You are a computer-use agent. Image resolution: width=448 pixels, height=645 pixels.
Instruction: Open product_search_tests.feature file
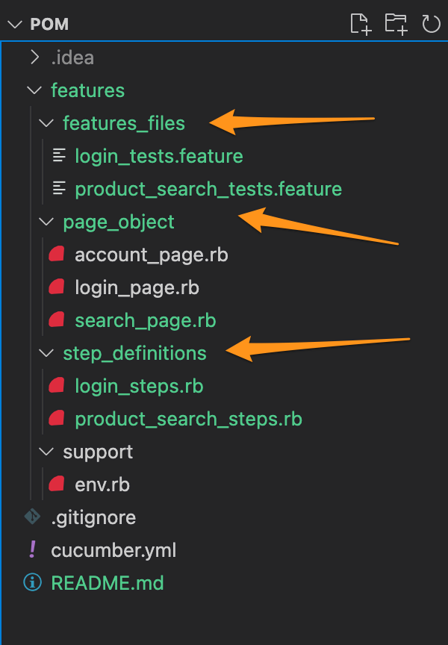click(208, 189)
